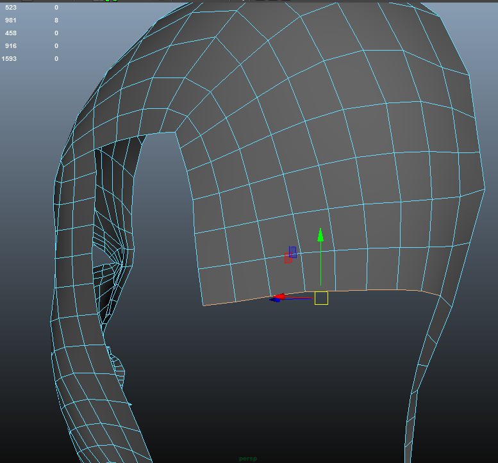The height and width of the screenshot is (463, 498).
Task: Click the 1593 count in the HUD
Action: tap(9, 59)
